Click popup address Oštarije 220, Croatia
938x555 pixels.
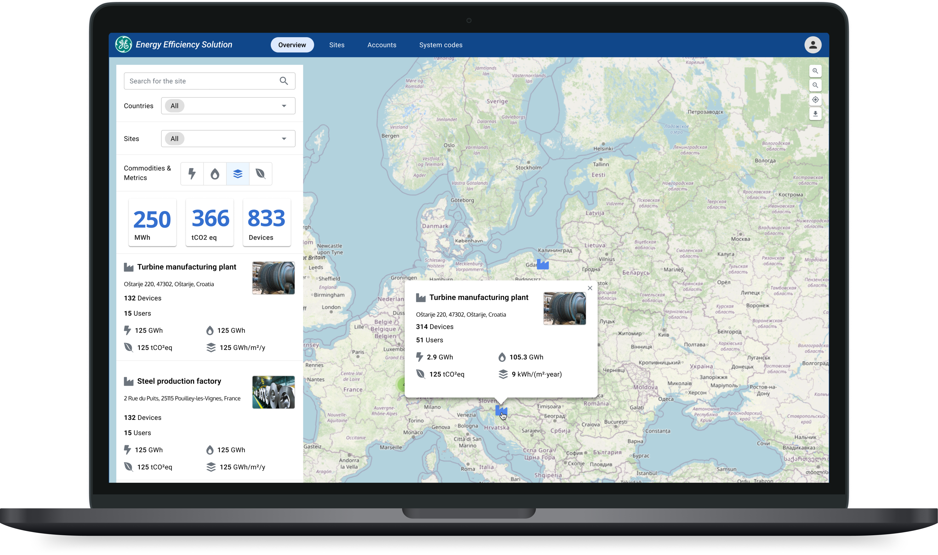(461, 315)
